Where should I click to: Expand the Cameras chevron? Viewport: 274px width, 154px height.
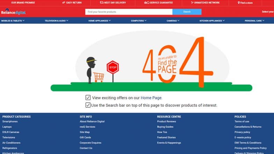pyautogui.click(x=178, y=21)
